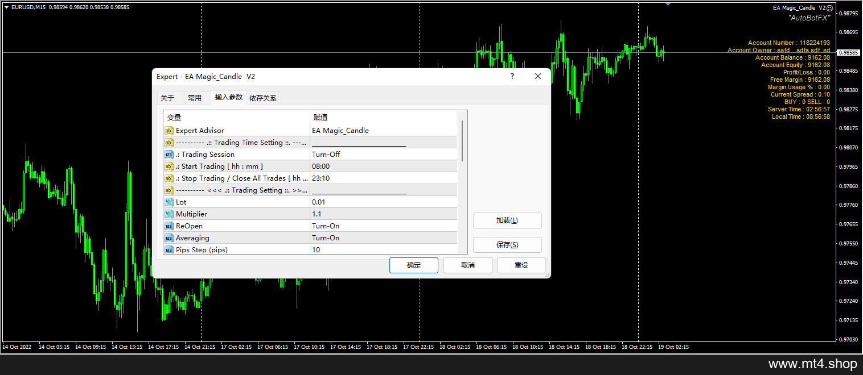Click the ReOpen row's 123 icon
Viewport: 863px width, 375px height.
pos(169,226)
